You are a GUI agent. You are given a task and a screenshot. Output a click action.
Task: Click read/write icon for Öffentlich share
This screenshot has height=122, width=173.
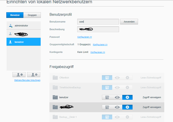pyautogui.click(x=107, y=78)
